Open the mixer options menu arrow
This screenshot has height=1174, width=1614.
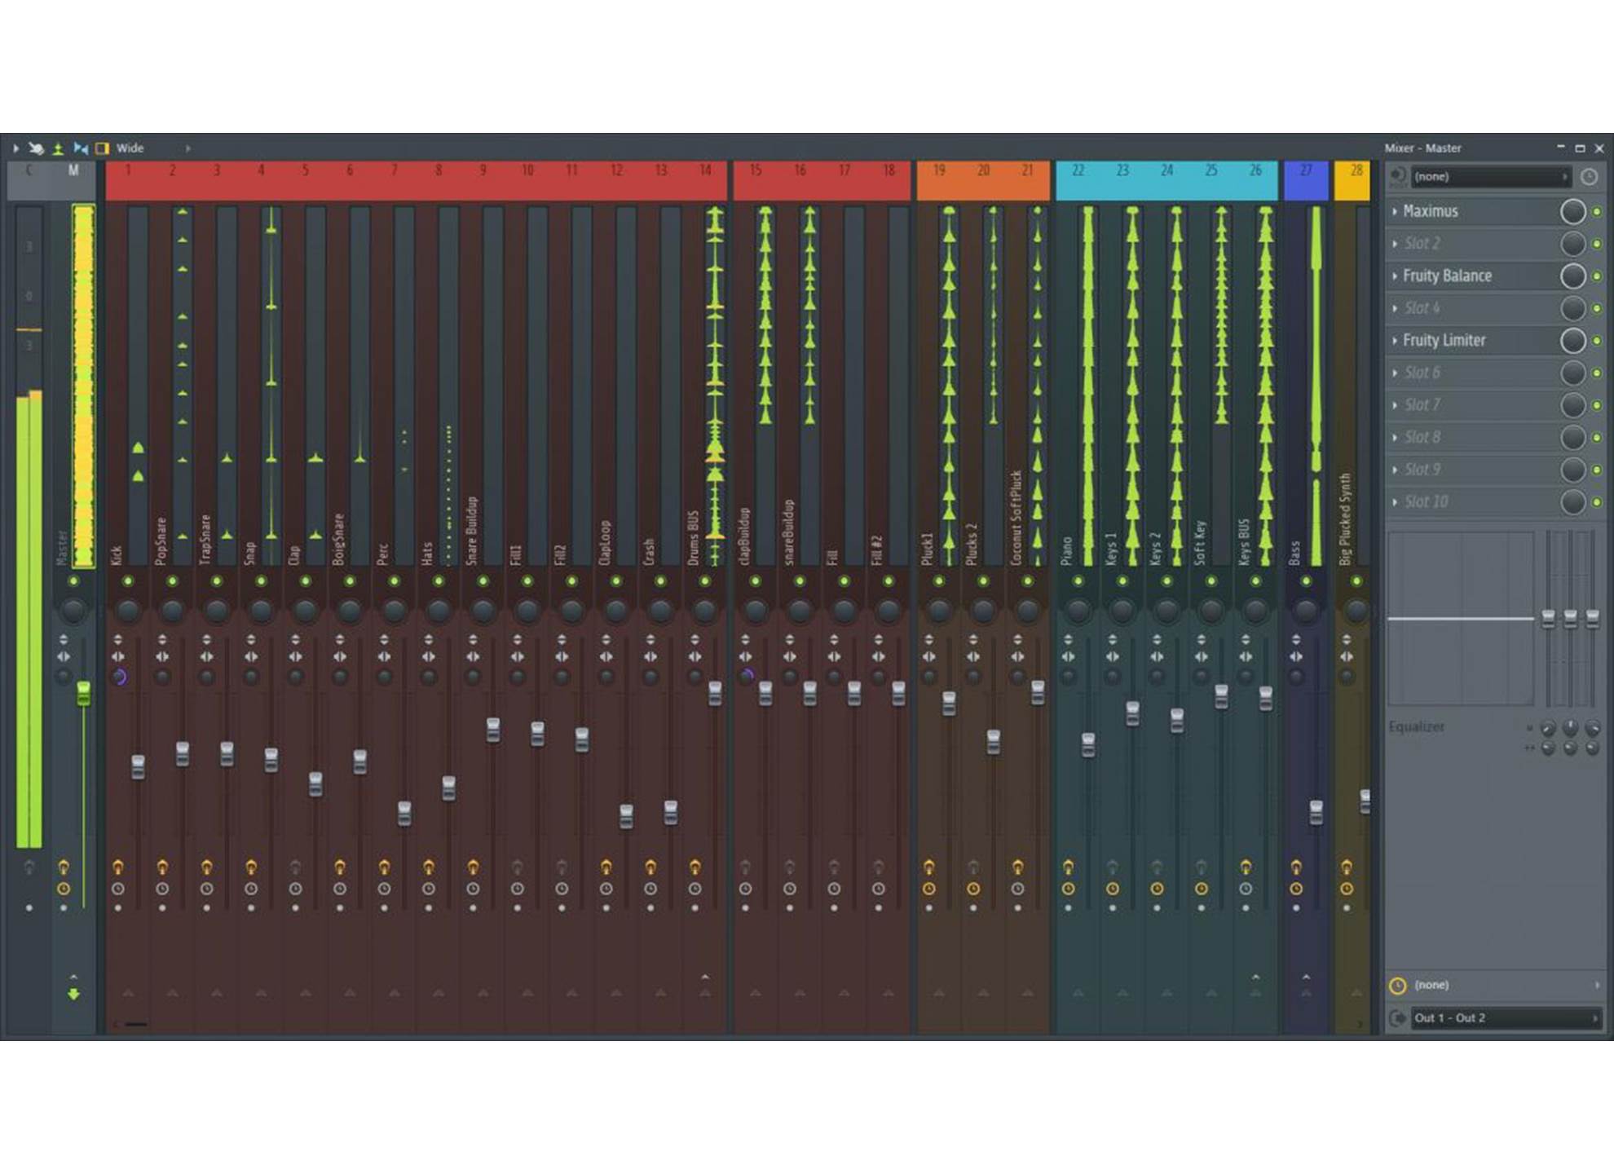pos(15,148)
